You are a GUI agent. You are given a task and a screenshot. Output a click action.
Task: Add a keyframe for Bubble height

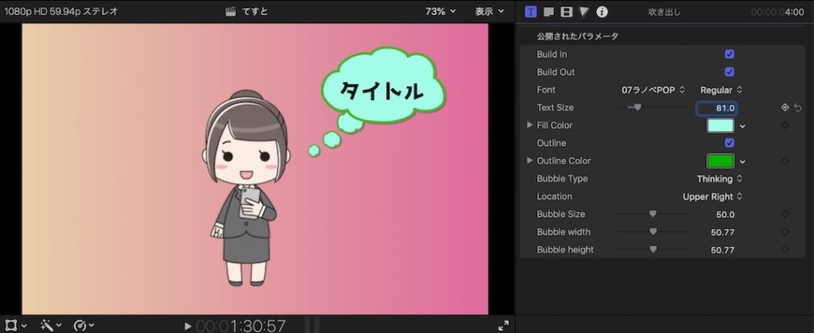point(785,250)
